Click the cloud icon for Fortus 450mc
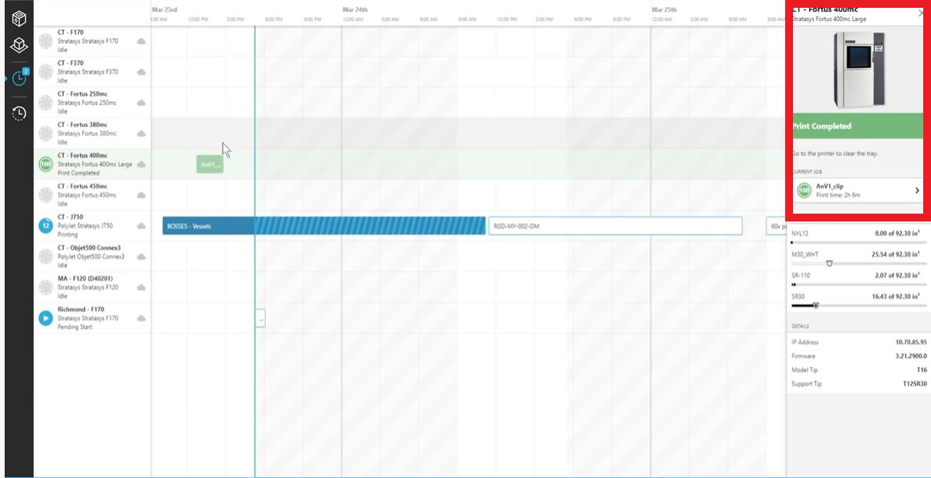This screenshot has width=931, height=478. point(141,196)
